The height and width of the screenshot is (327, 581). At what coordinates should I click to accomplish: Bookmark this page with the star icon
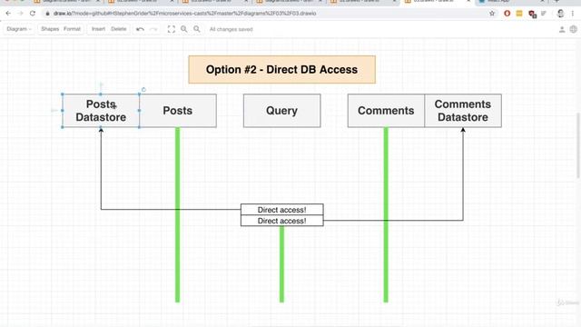492,14
